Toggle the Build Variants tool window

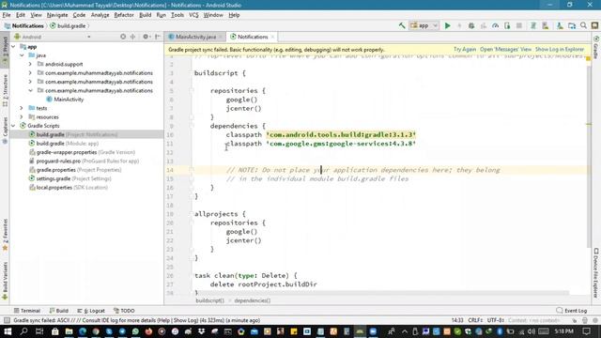5,281
